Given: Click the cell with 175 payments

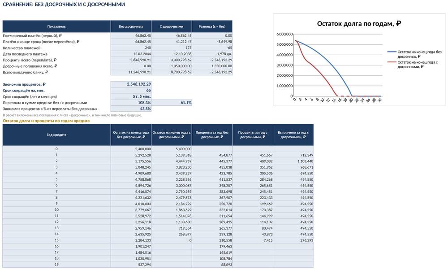Looking at the screenshot, I should coord(172,48).
